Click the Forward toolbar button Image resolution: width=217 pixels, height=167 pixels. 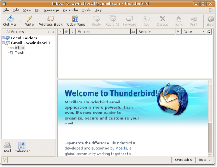tap(129, 21)
